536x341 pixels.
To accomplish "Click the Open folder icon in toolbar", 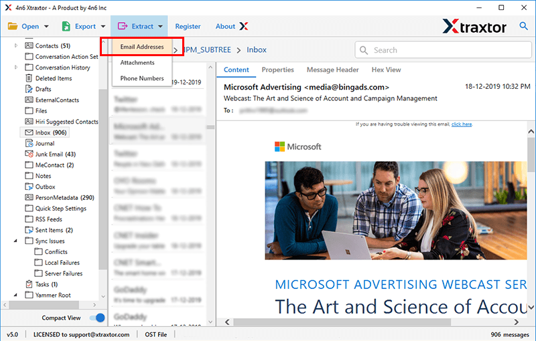I will pos(13,26).
